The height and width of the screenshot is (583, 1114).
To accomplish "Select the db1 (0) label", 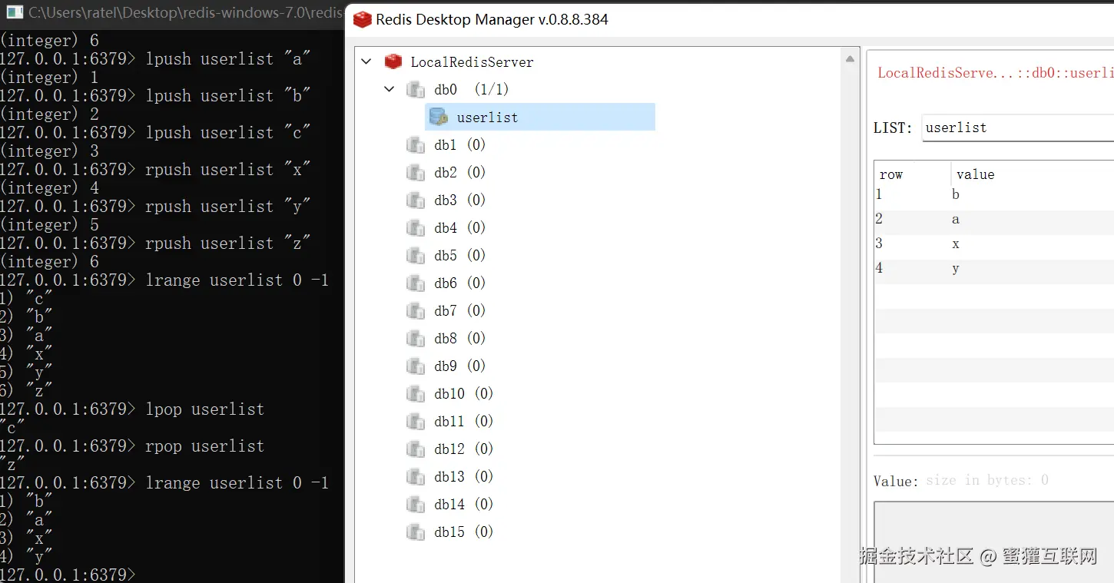I will pos(460,145).
